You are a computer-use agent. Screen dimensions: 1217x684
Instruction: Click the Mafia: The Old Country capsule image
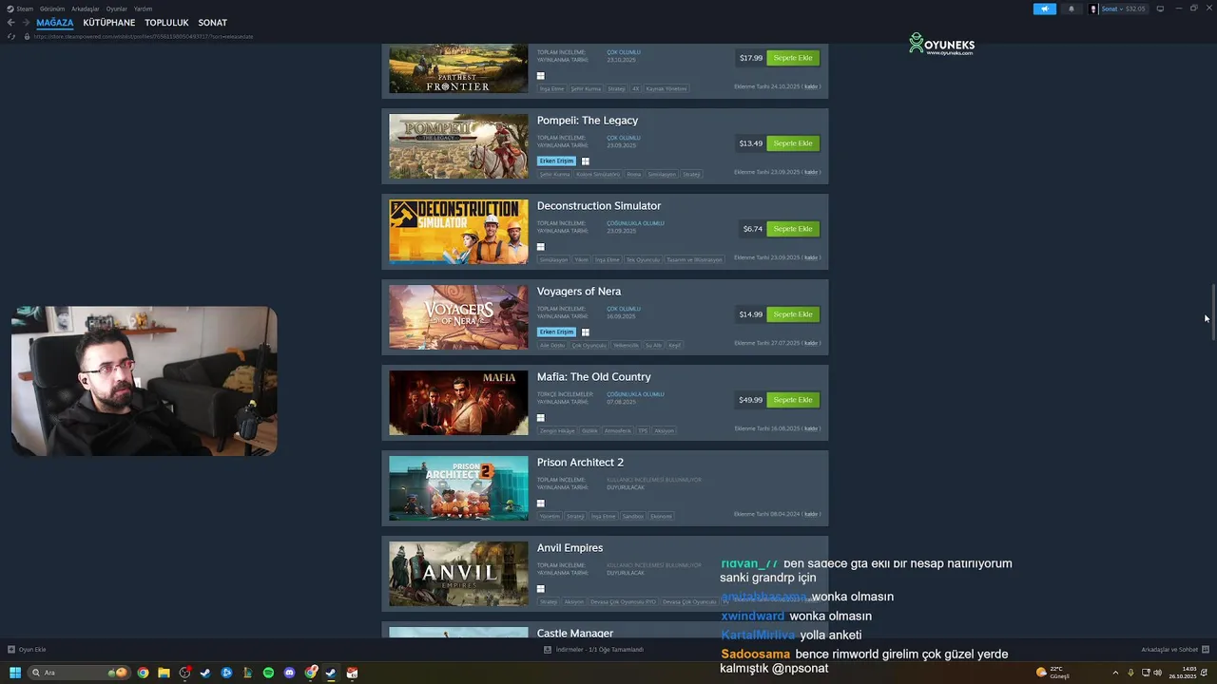pyautogui.click(x=458, y=403)
